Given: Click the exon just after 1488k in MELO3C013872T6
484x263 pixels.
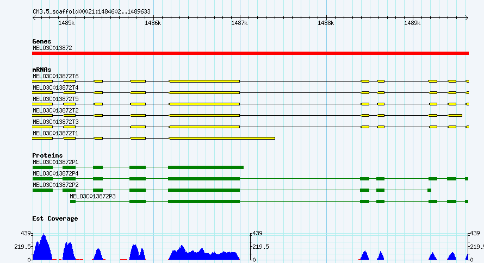Looking at the screenshot, I should pyautogui.click(x=365, y=82).
